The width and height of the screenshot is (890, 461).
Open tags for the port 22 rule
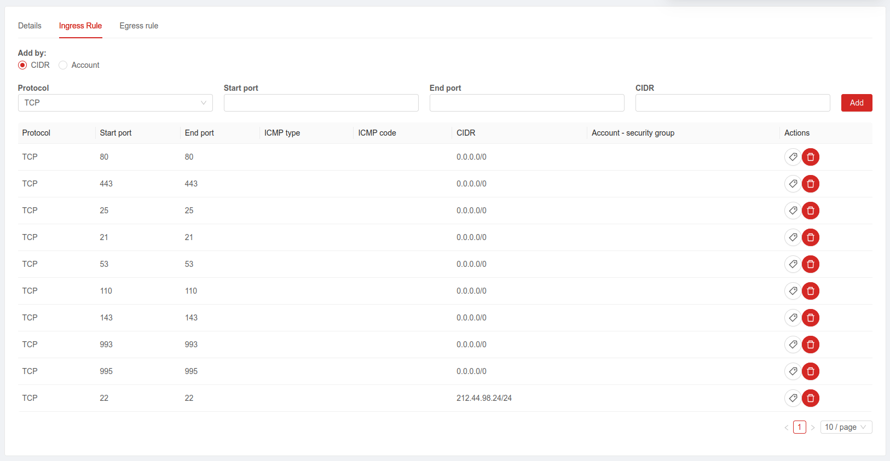click(793, 398)
